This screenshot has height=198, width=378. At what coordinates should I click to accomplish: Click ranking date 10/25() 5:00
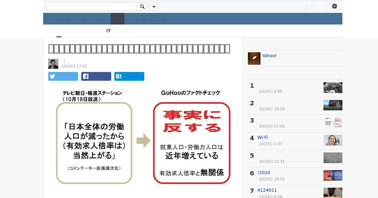click(271, 91)
